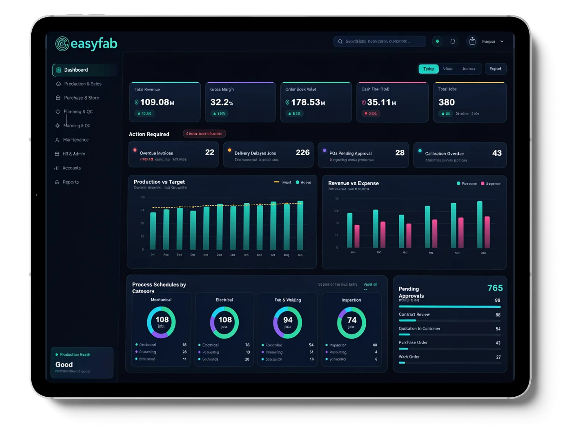The height and width of the screenshot is (426, 571).
Task: Open the POs Pending Approval card
Action: pyautogui.click(x=363, y=155)
